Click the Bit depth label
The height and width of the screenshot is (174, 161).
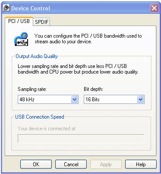pos(93,89)
